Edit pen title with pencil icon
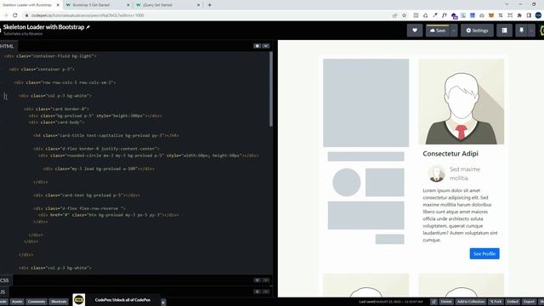Viewport: 544px width, 306px height. [x=88, y=27]
